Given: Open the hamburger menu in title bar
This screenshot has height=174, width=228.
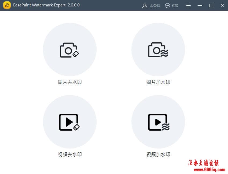Looking at the screenshot, I should pyautogui.click(x=189, y=6).
